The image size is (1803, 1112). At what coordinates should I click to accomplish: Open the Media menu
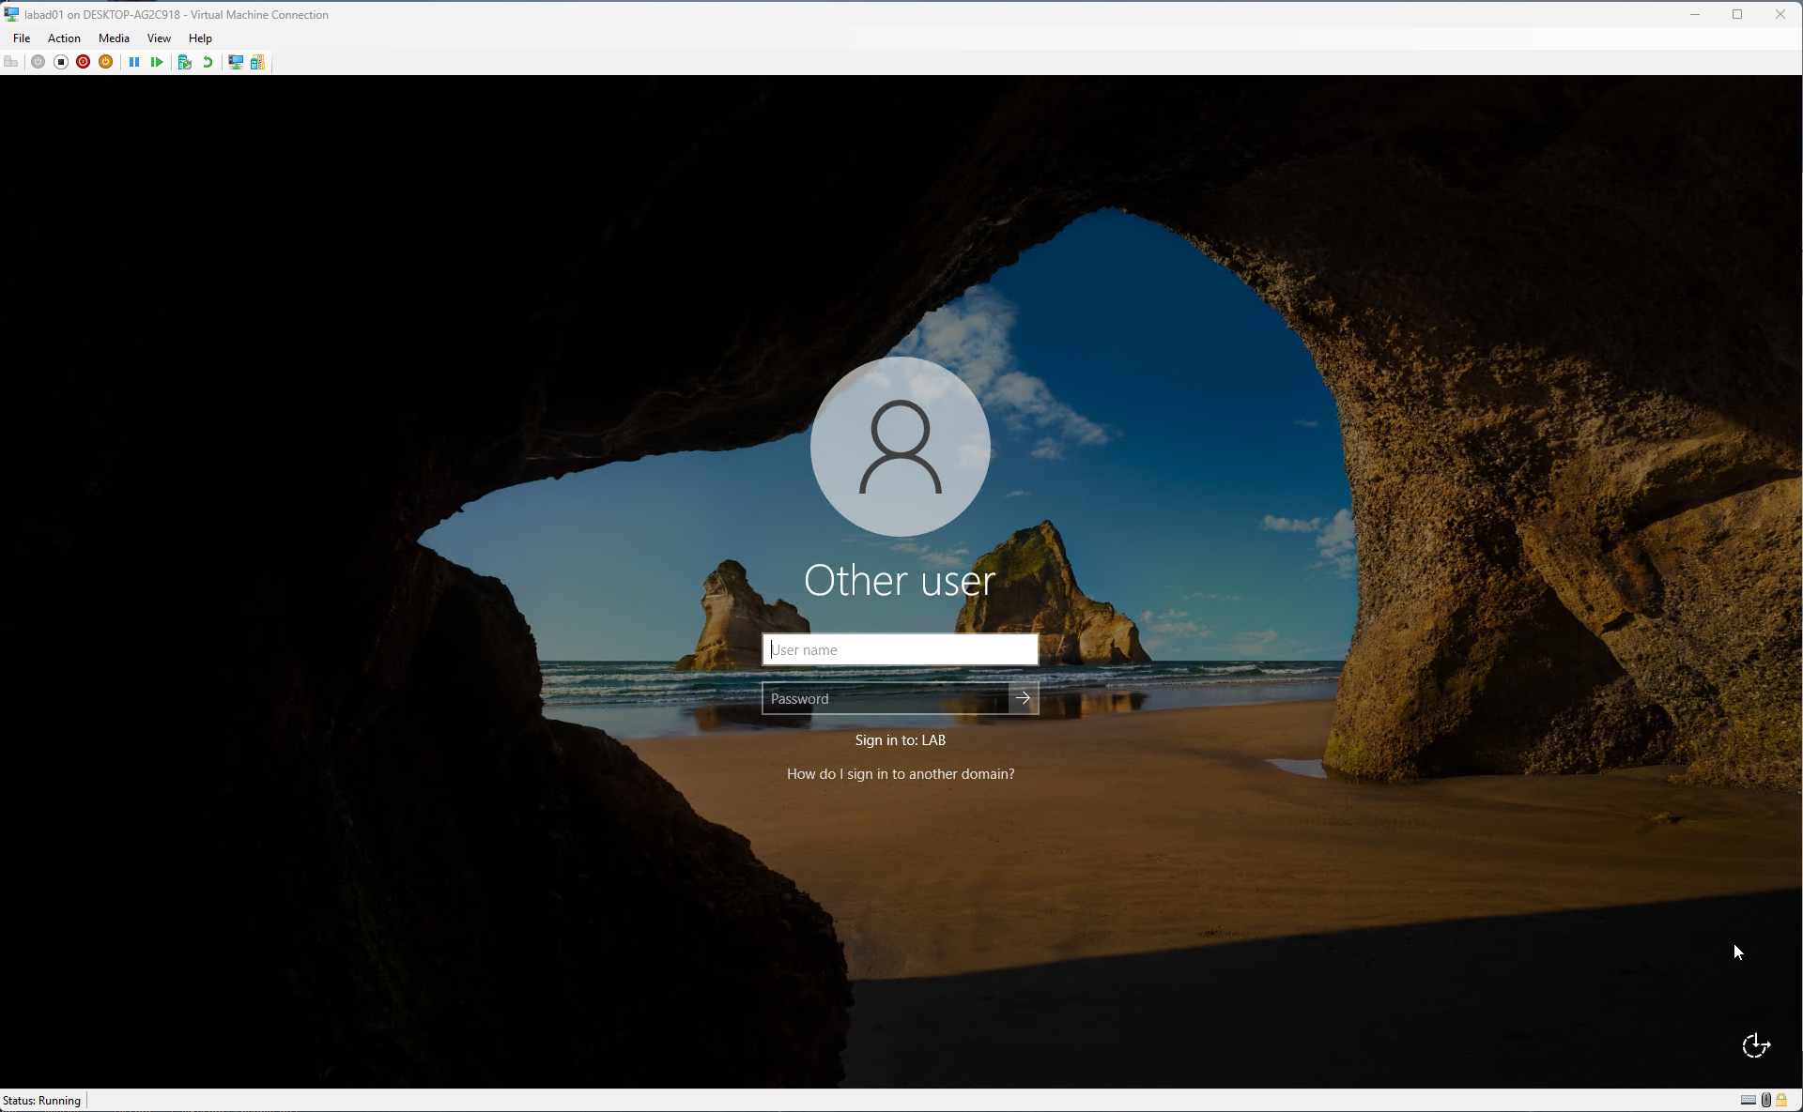click(113, 38)
